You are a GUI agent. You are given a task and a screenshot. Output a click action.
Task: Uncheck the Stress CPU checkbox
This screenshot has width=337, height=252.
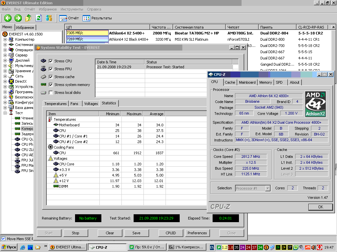[51, 61]
